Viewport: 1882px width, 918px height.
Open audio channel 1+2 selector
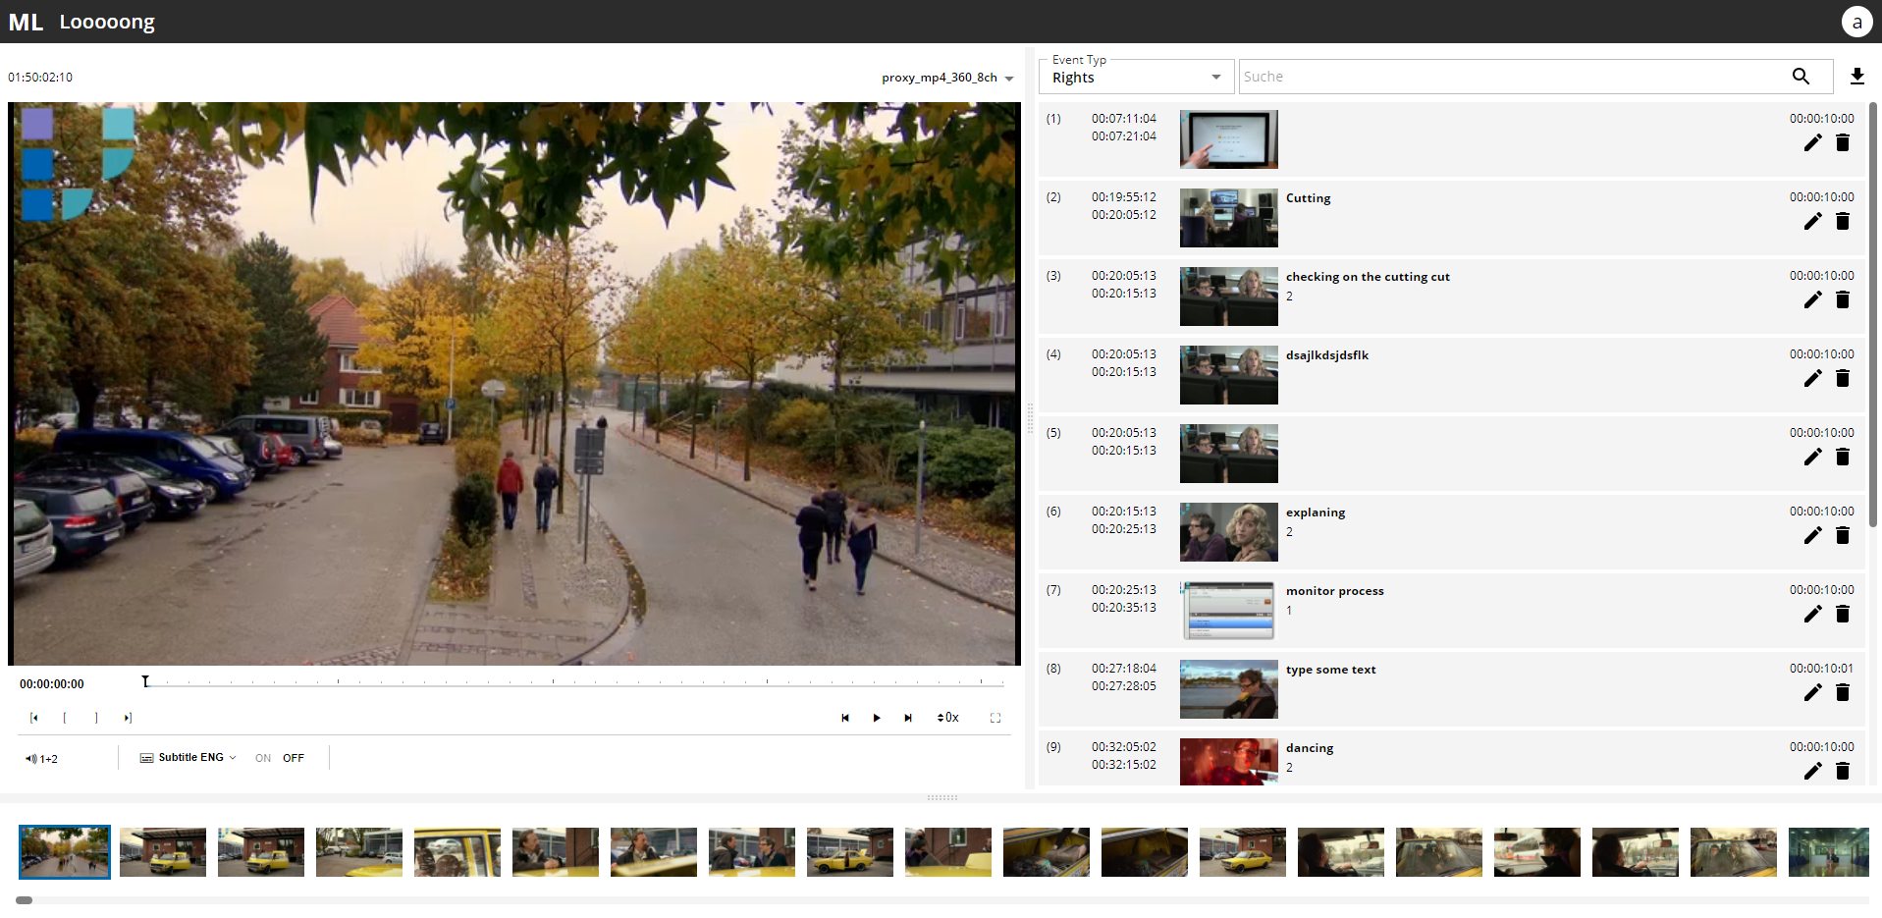(41, 759)
